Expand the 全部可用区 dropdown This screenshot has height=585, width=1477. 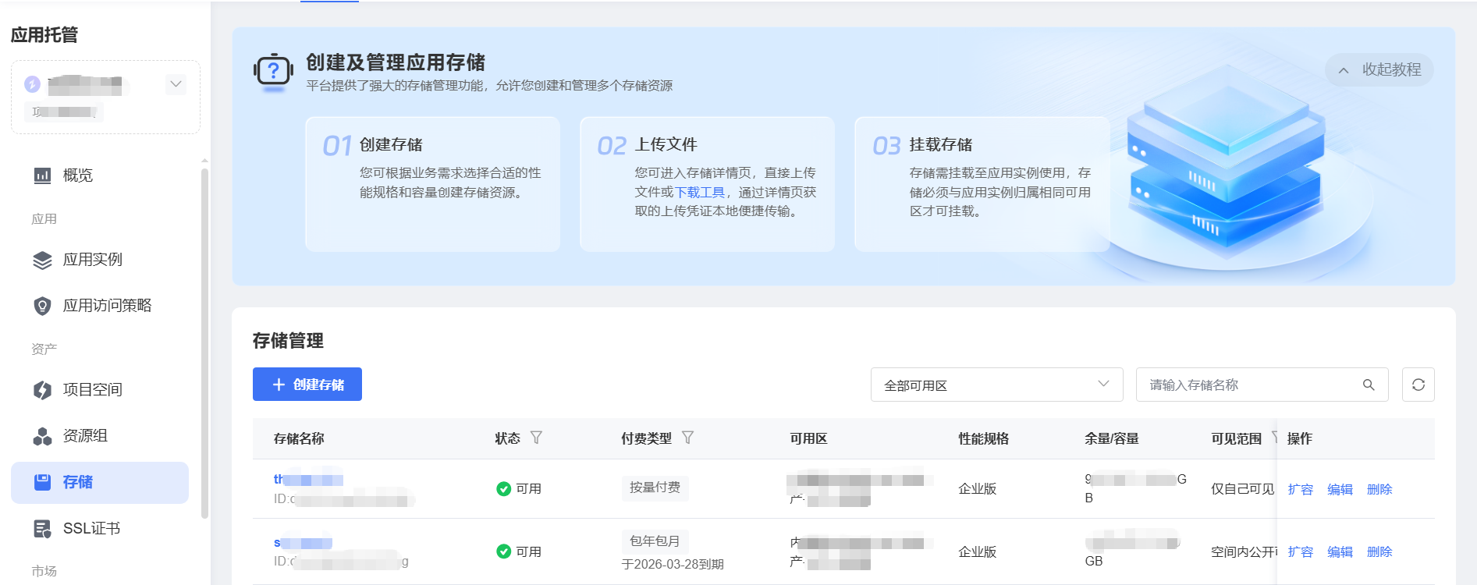pos(996,385)
